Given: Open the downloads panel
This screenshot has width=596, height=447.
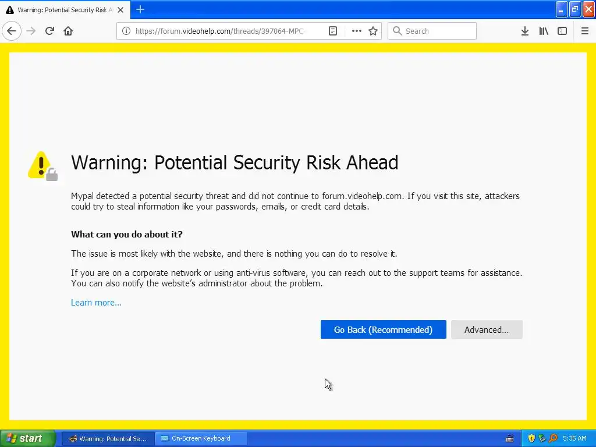Looking at the screenshot, I should pos(524,31).
